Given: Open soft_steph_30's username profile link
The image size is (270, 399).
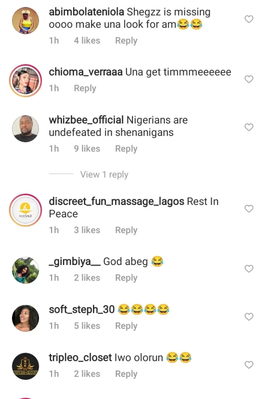Looking at the screenshot, I should point(82,310).
